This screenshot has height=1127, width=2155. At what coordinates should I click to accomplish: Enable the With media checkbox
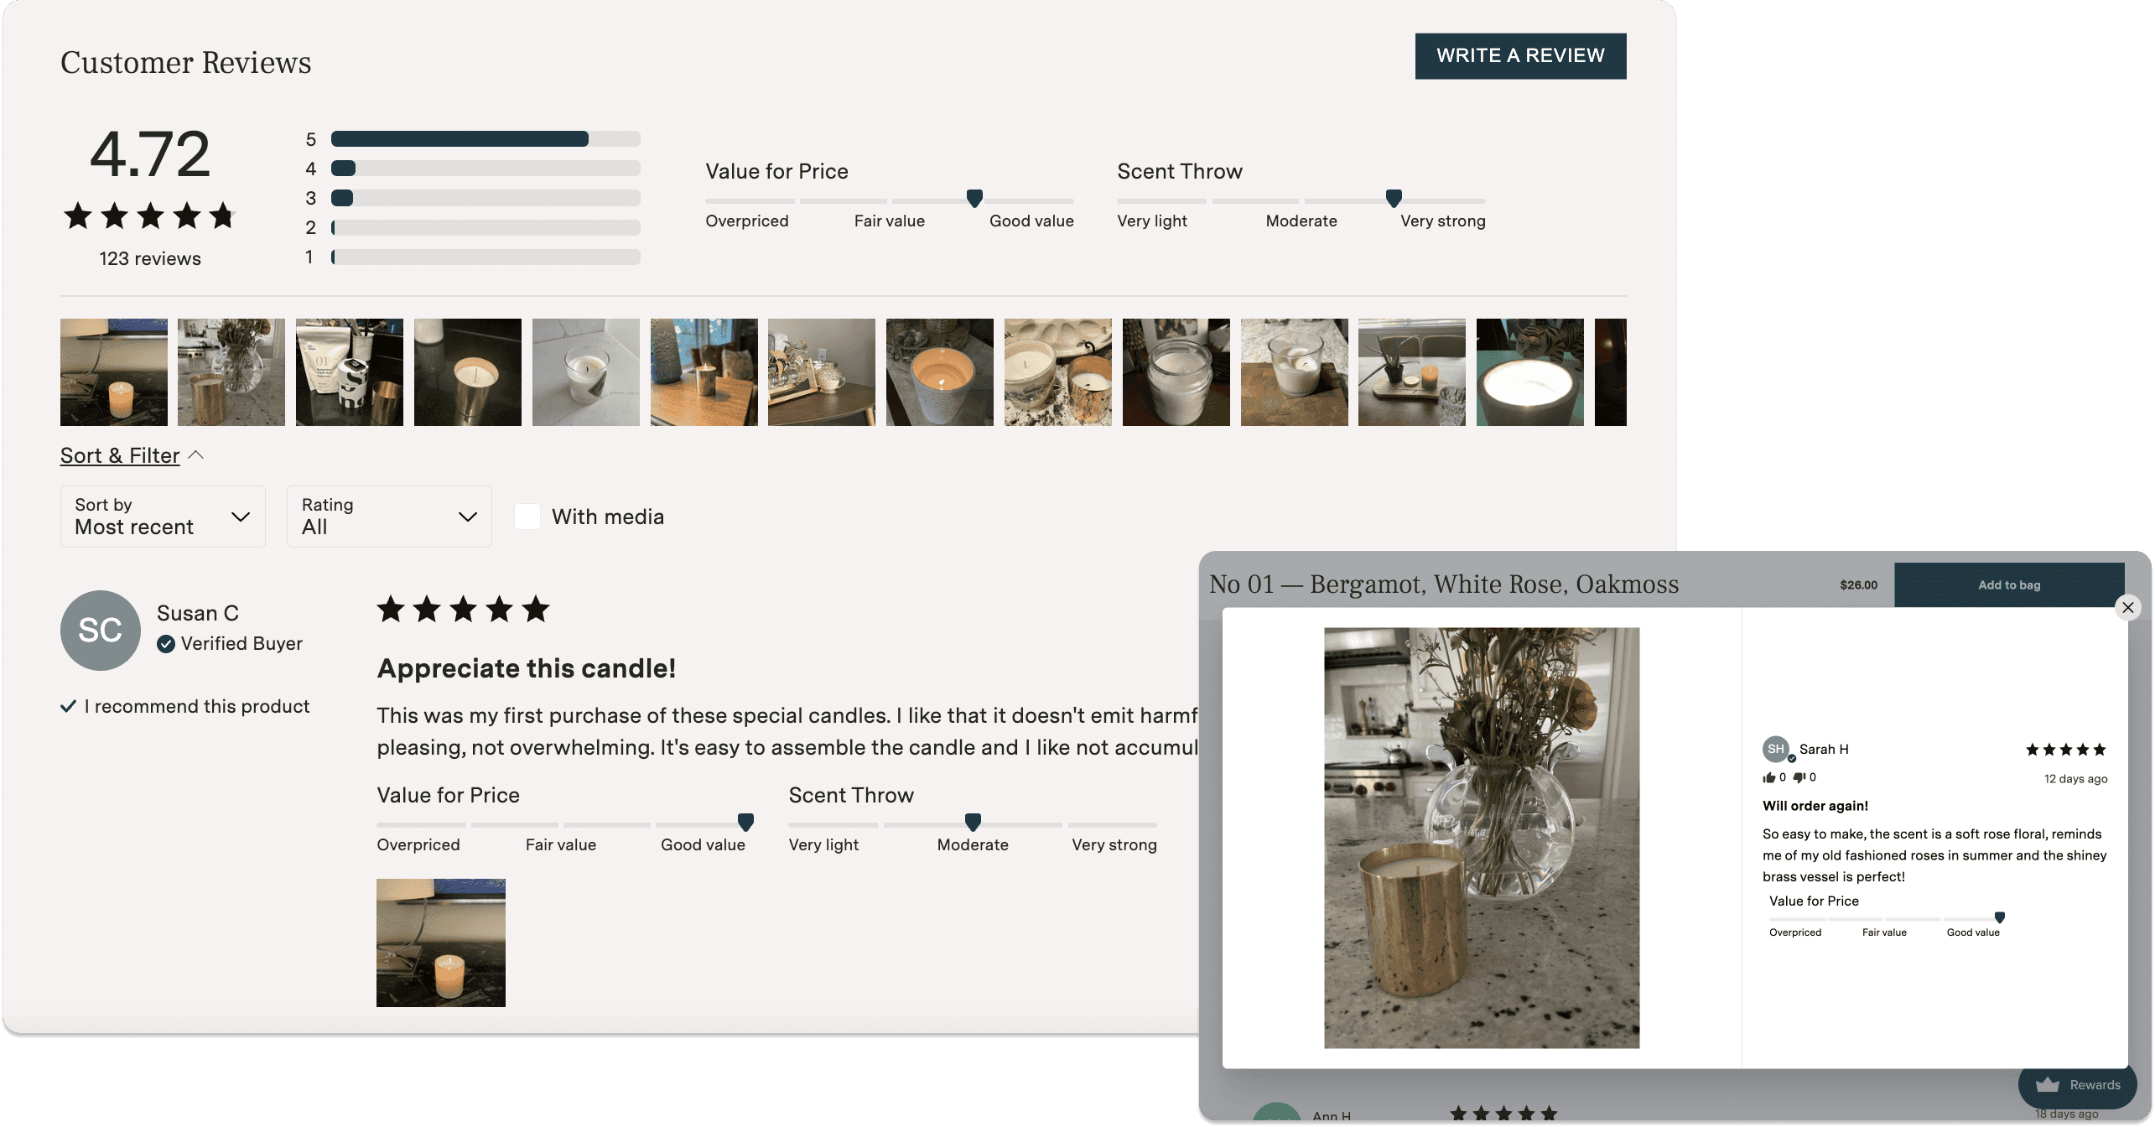click(x=527, y=517)
